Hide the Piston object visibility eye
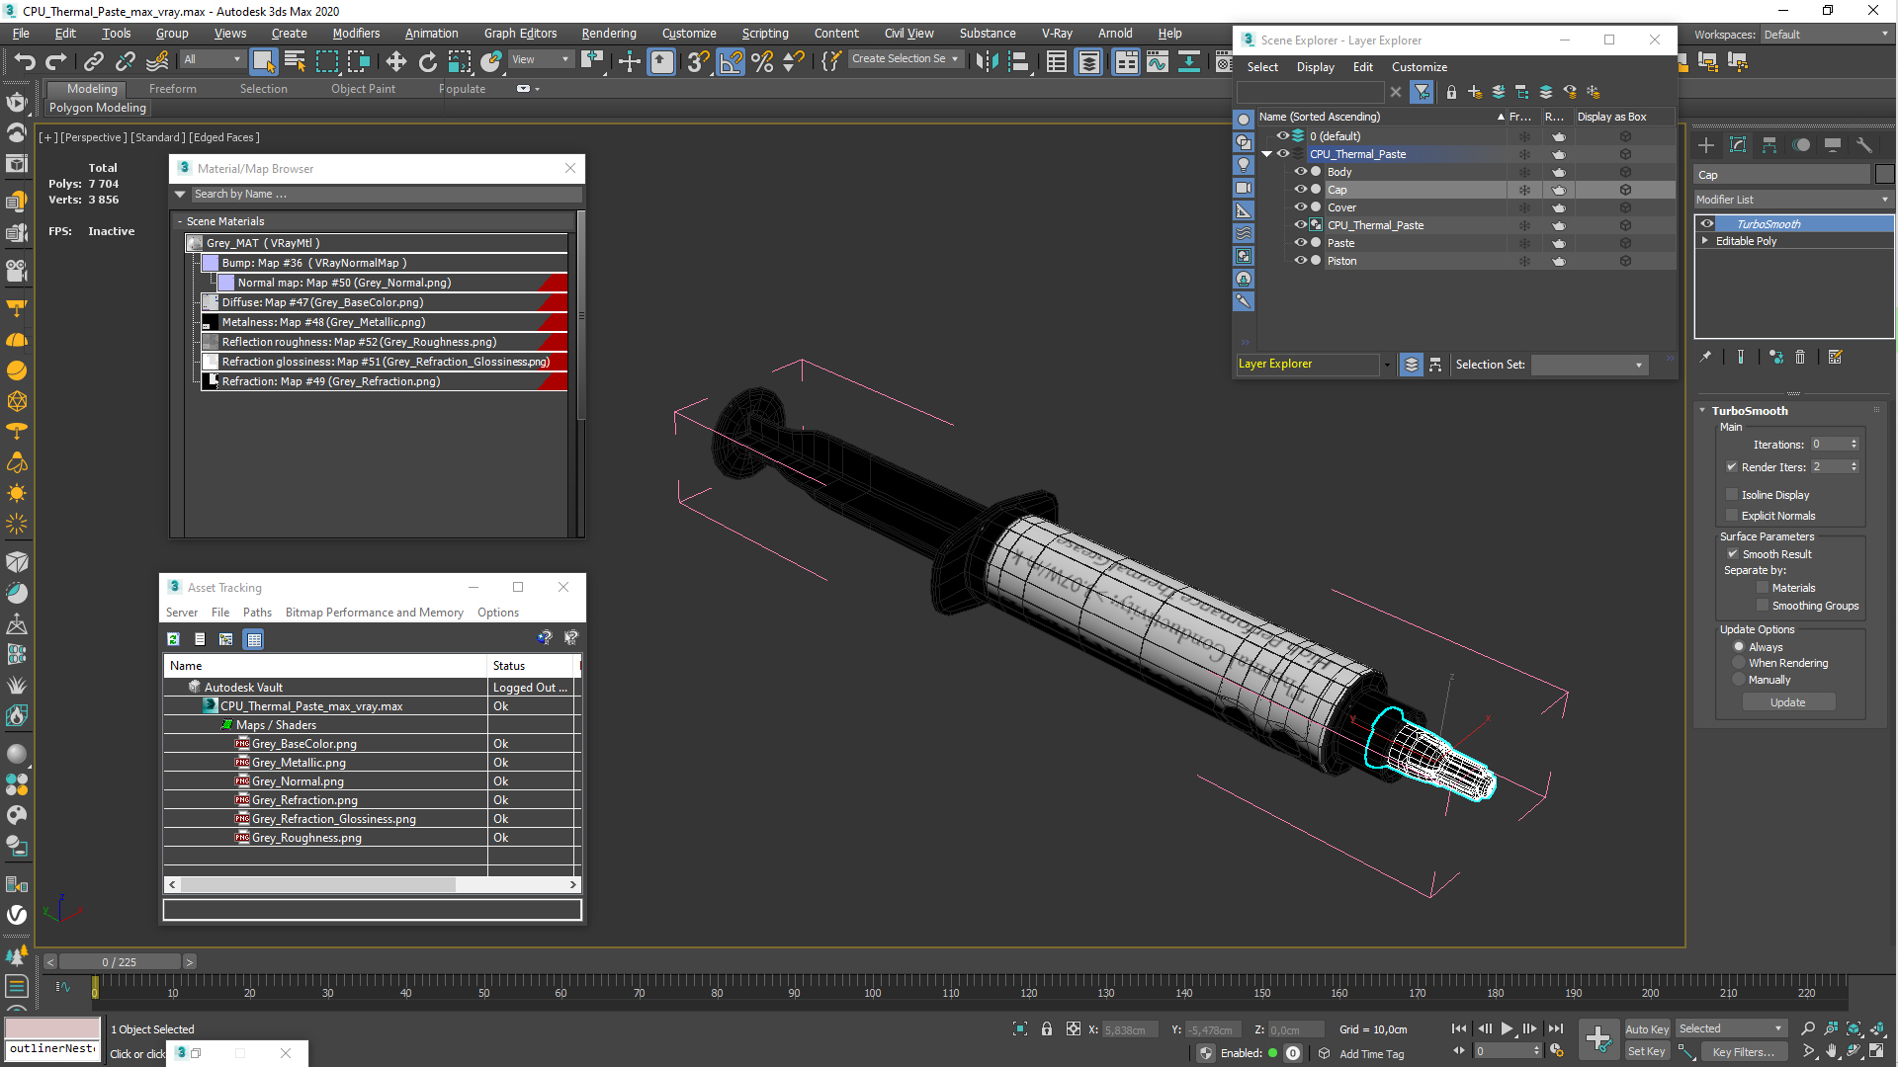This screenshot has height=1067, width=1898. (1301, 261)
